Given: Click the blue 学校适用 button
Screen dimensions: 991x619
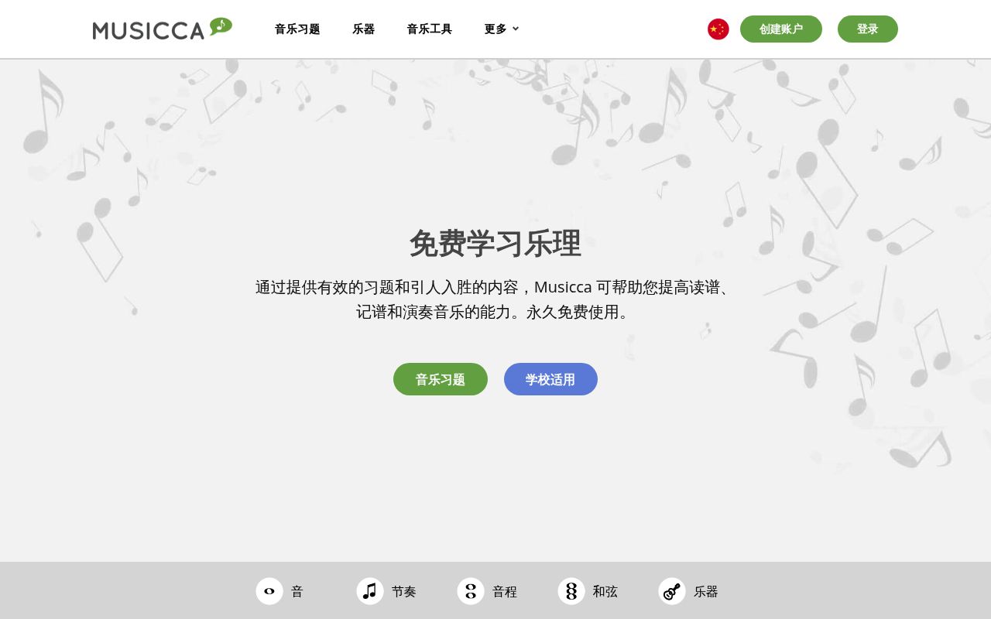Looking at the screenshot, I should tap(550, 379).
